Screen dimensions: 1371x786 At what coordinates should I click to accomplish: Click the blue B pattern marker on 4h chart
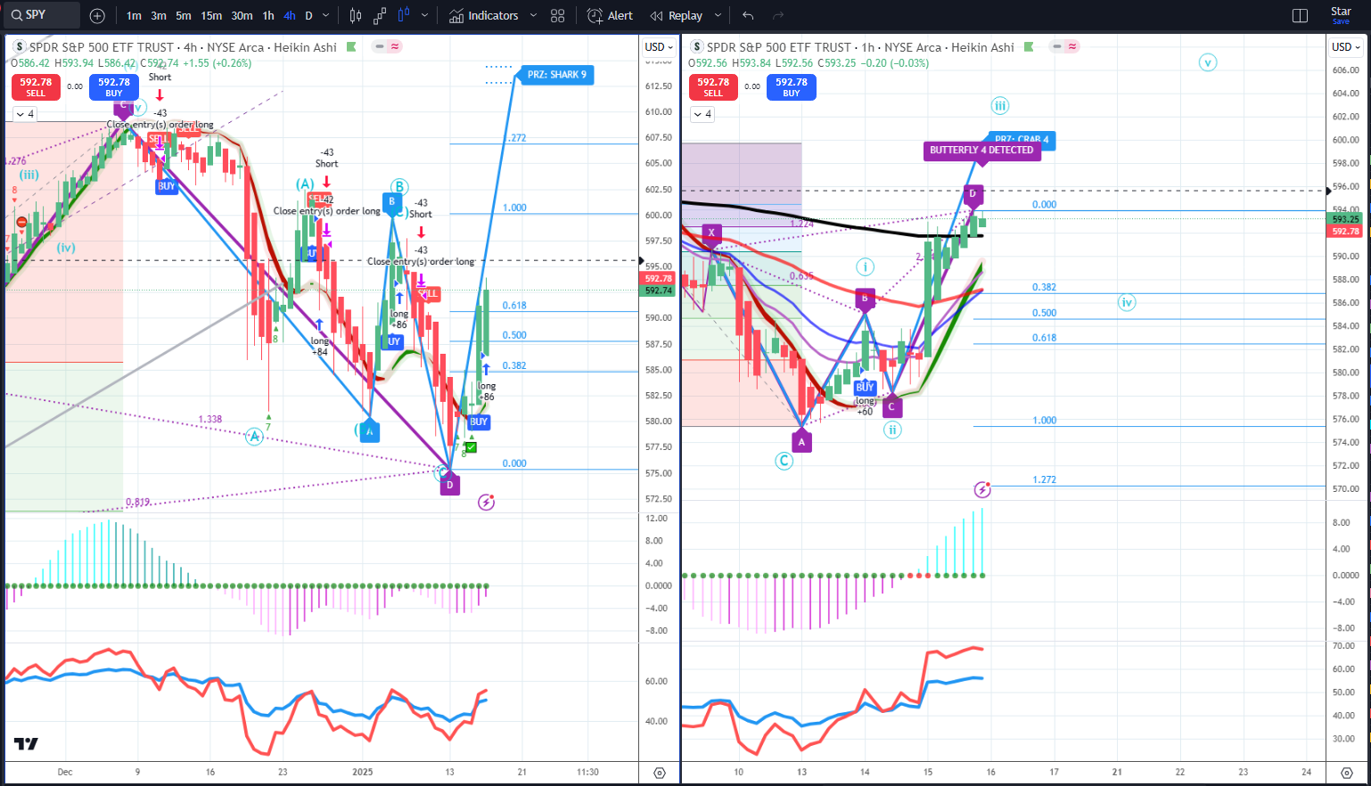391,203
